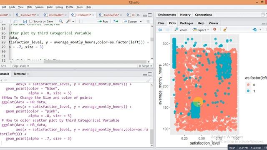This screenshot has height=150, width=267.
Task: Open the Code menu
Action: pos(12,7)
